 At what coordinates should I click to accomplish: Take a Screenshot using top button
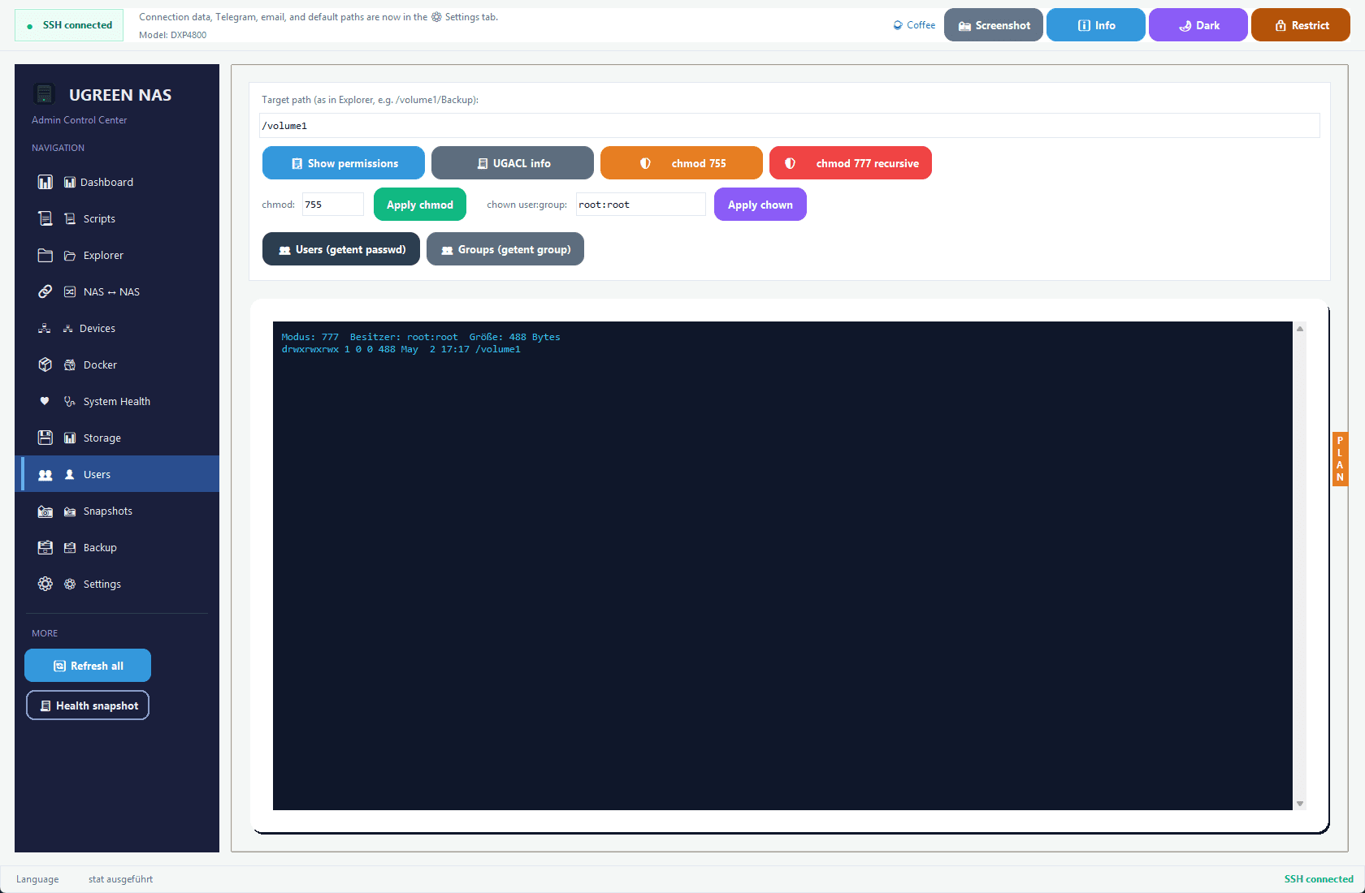tap(994, 25)
